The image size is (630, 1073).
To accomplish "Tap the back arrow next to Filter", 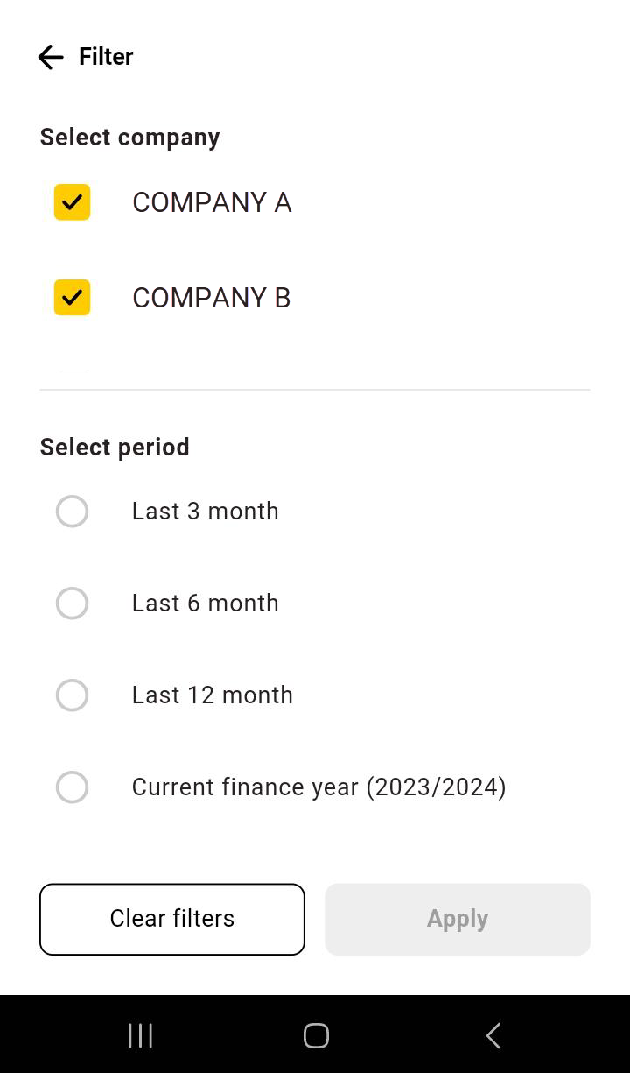I will 50,56.
